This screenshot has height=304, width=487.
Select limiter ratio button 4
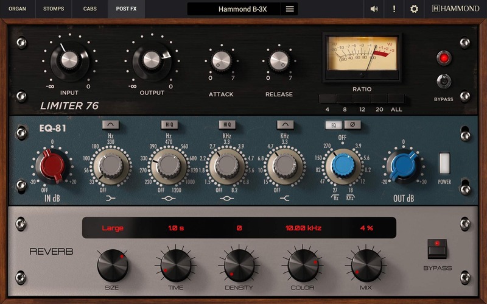coord(328,99)
